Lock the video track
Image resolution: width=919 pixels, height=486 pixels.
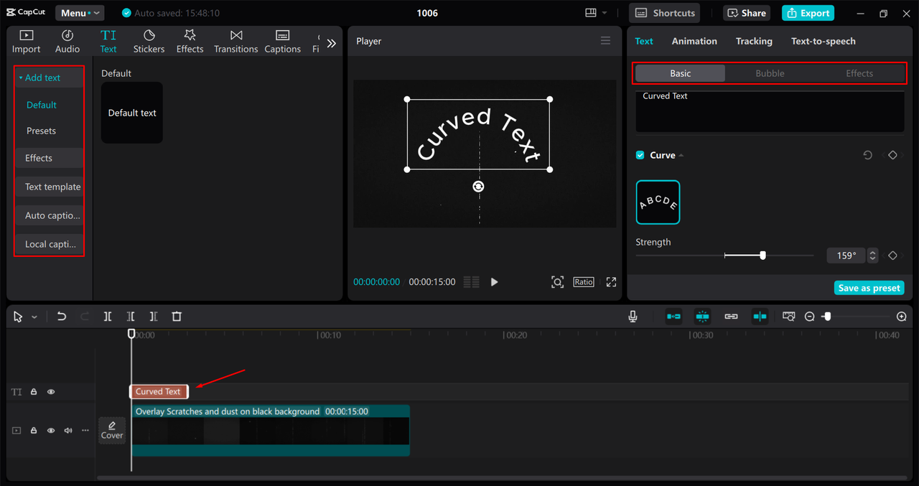(x=34, y=431)
